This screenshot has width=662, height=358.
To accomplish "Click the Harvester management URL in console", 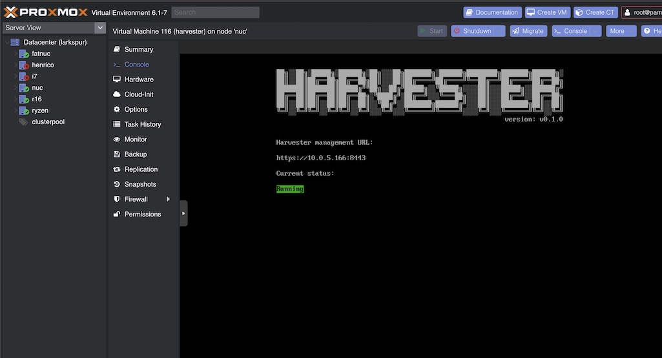I will click(x=321, y=158).
